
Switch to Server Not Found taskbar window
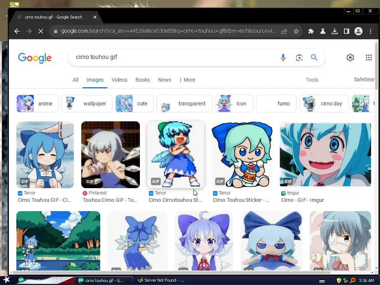(x=161, y=281)
